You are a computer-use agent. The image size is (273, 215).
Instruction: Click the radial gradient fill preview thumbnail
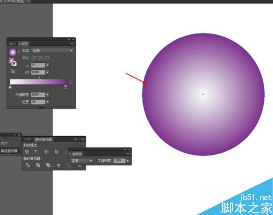[13, 52]
